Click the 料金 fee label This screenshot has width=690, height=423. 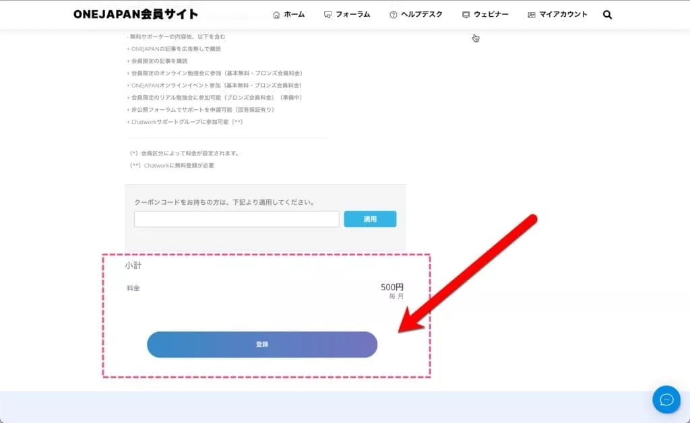pyautogui.click(x=133, y=288)
